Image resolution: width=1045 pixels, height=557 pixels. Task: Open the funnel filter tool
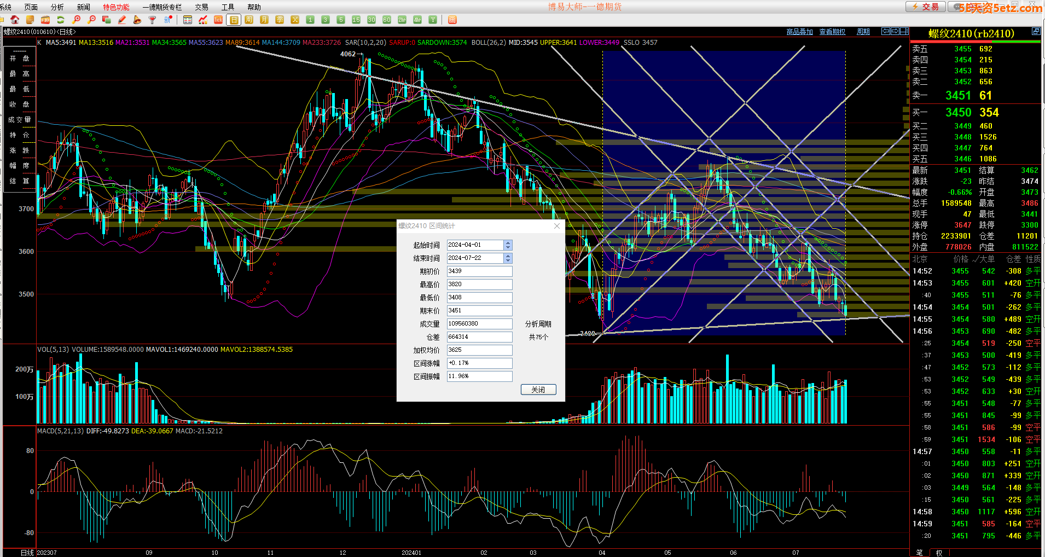point(153,20)
